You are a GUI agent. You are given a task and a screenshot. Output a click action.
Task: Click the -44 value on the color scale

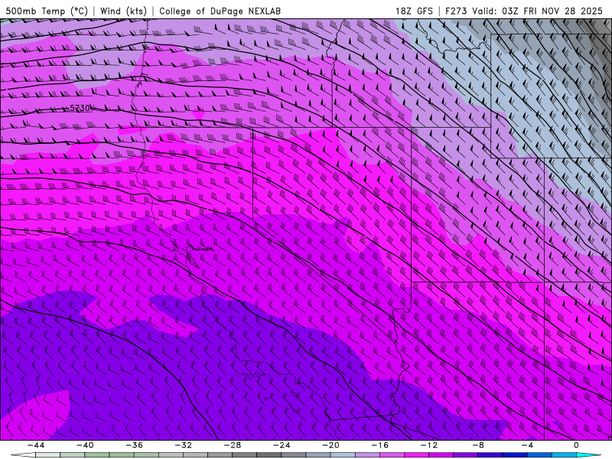click(x=36, y=445)
